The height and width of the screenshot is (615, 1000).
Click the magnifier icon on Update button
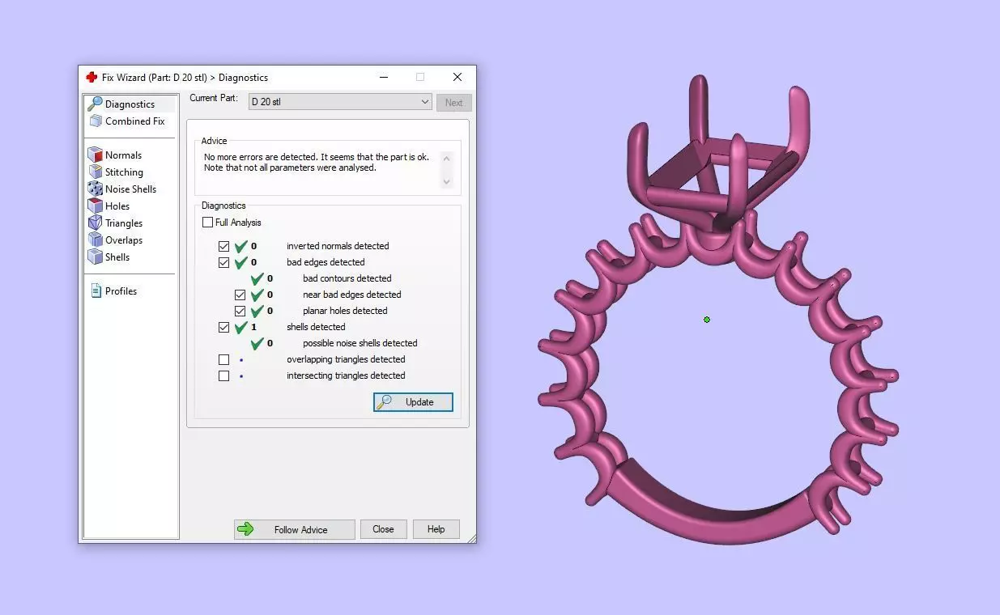[x=385, y=402]
